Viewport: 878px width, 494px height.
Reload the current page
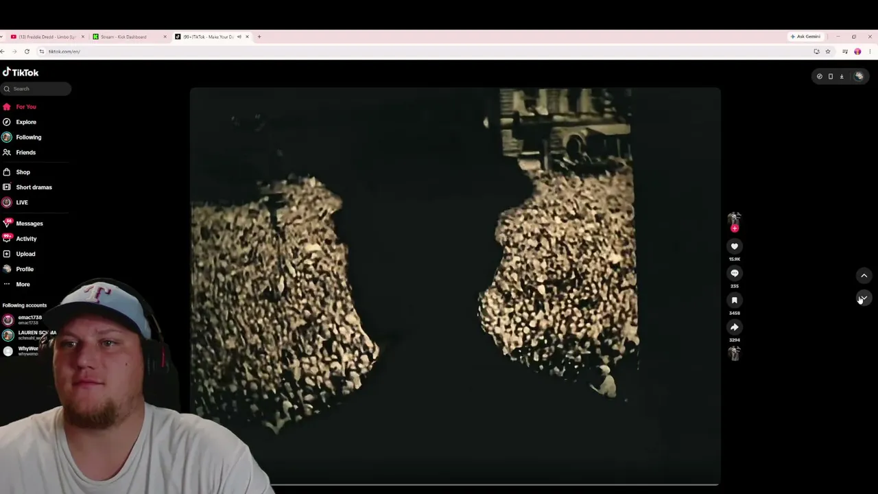coord(27,51)
